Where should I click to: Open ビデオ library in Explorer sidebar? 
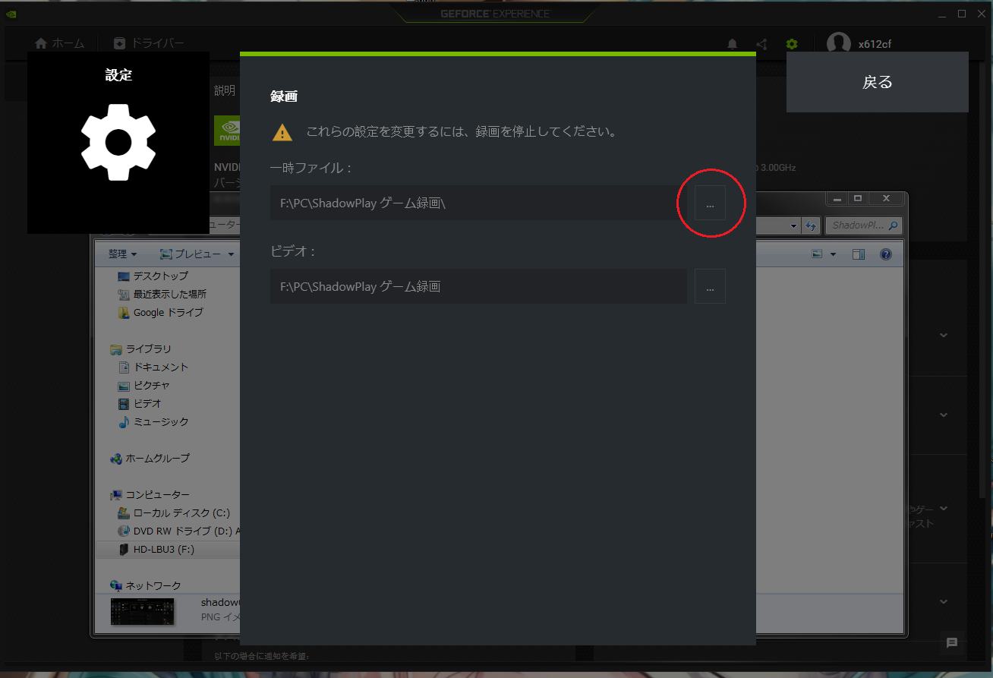[x=140, y=403]
